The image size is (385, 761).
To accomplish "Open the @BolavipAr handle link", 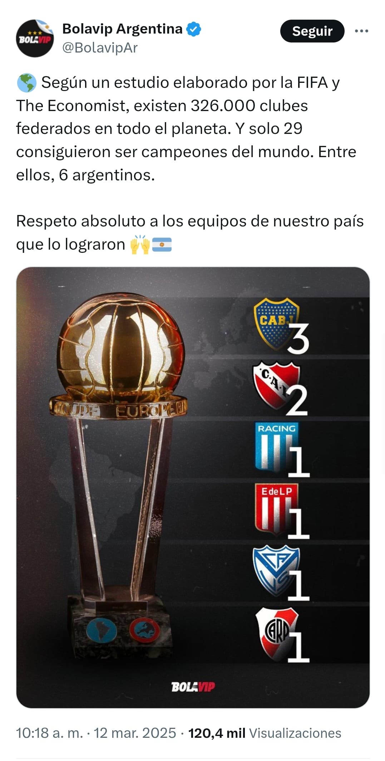I will tap(100, 47).
